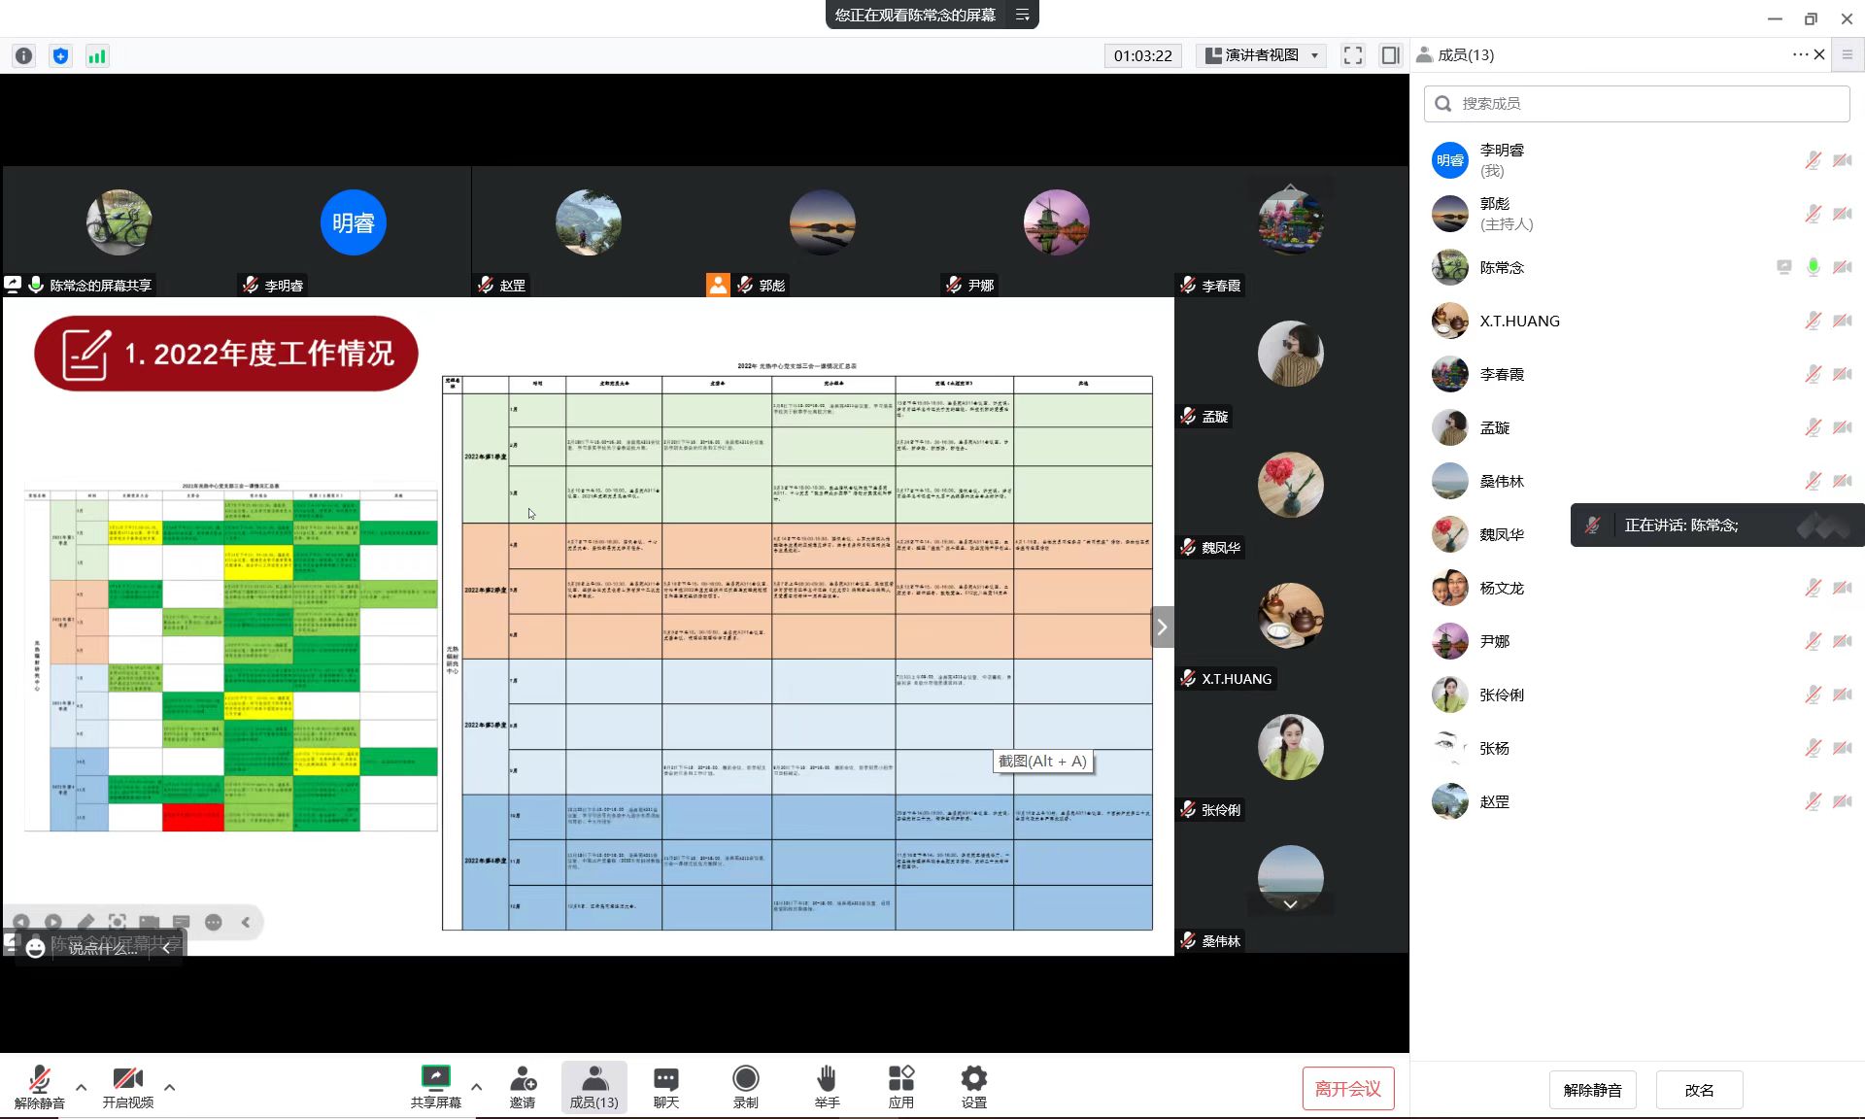Toggle the Members (成员13) panel button

pyautogui.click(x=593, y=1086)
